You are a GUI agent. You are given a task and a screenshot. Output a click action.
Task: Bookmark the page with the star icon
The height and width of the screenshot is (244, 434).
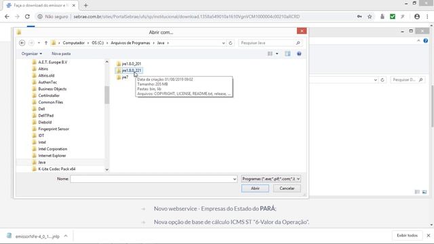point(370,16)
